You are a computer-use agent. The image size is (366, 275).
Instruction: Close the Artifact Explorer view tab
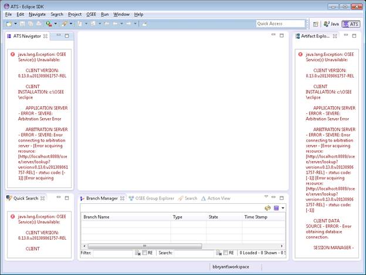(x=335, y=36)
